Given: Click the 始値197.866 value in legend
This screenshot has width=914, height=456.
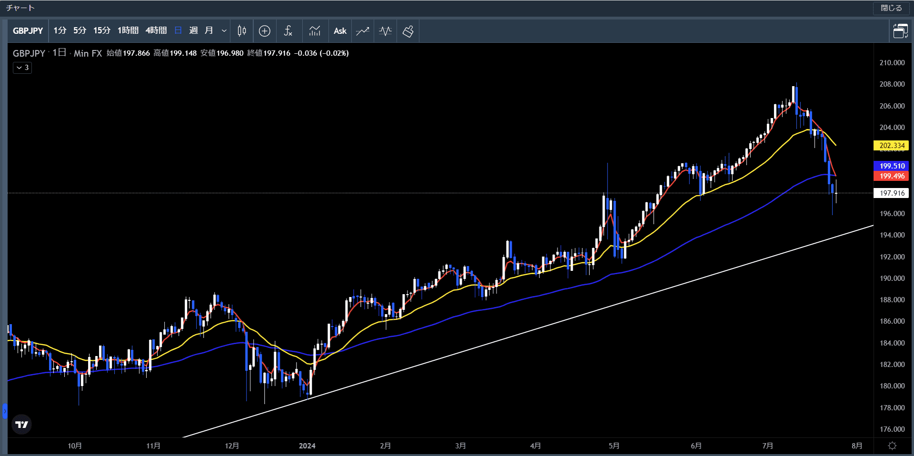Looking at the screenshot, I should tap(128, 53).
